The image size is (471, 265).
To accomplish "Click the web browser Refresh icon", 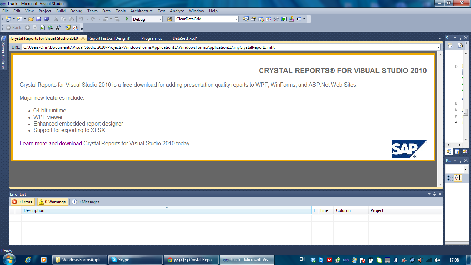I will (42, 28).
